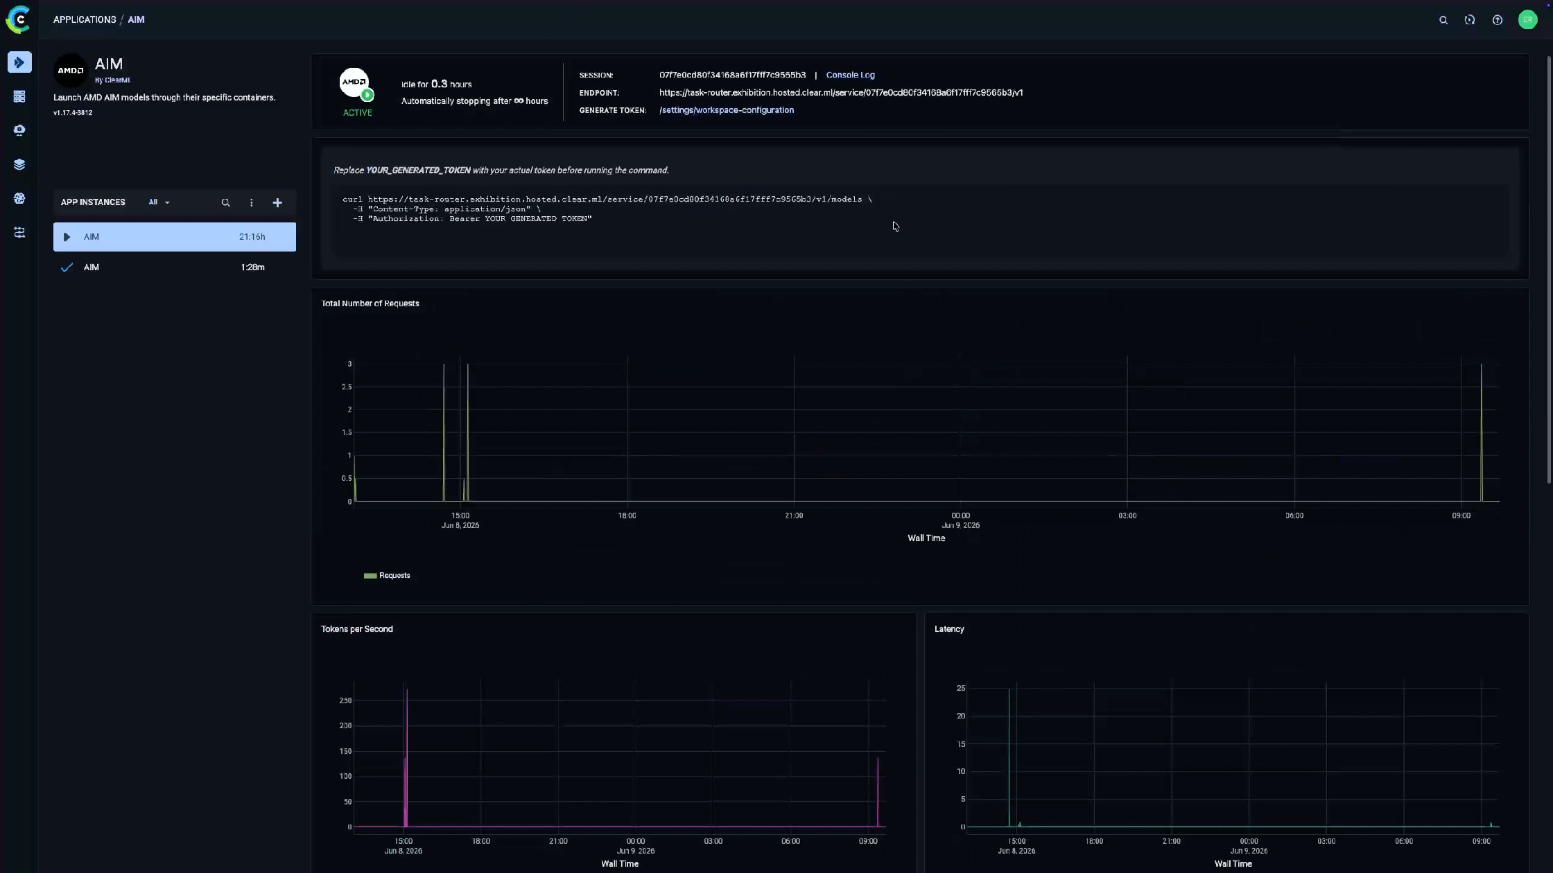This screenshot has width=1553, height=873.
Task: Go to APPLICATIONS in the breadcrumb
Action: pos(85,19)
